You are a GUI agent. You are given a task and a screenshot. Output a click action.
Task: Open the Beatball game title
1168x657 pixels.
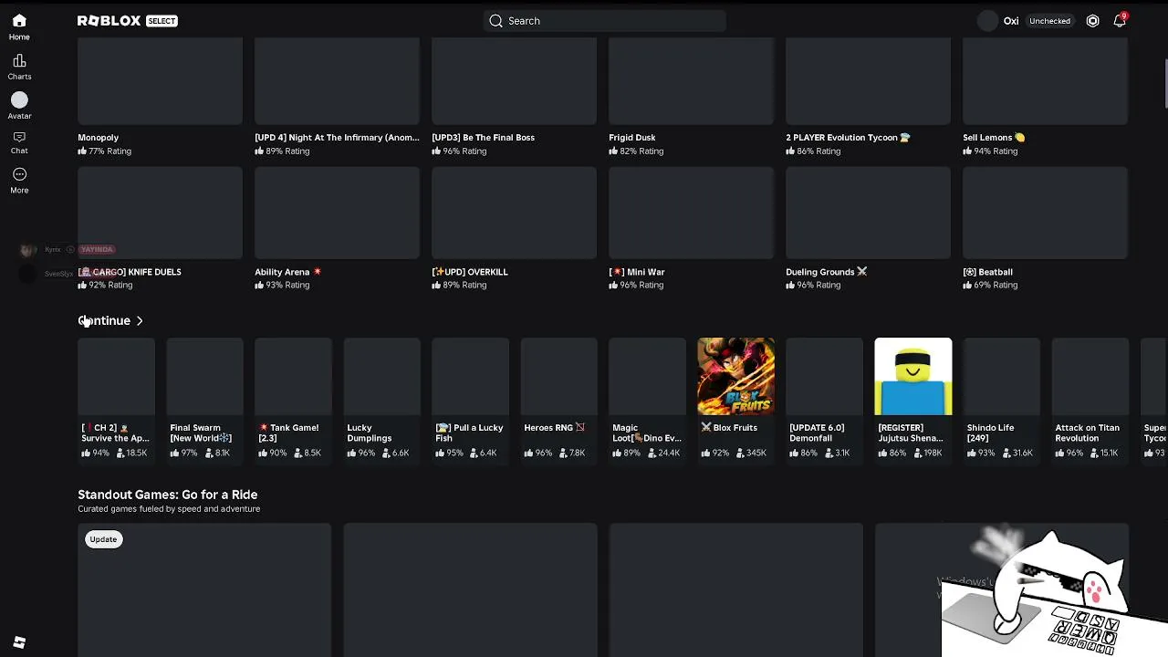click(x=987, y=272)
